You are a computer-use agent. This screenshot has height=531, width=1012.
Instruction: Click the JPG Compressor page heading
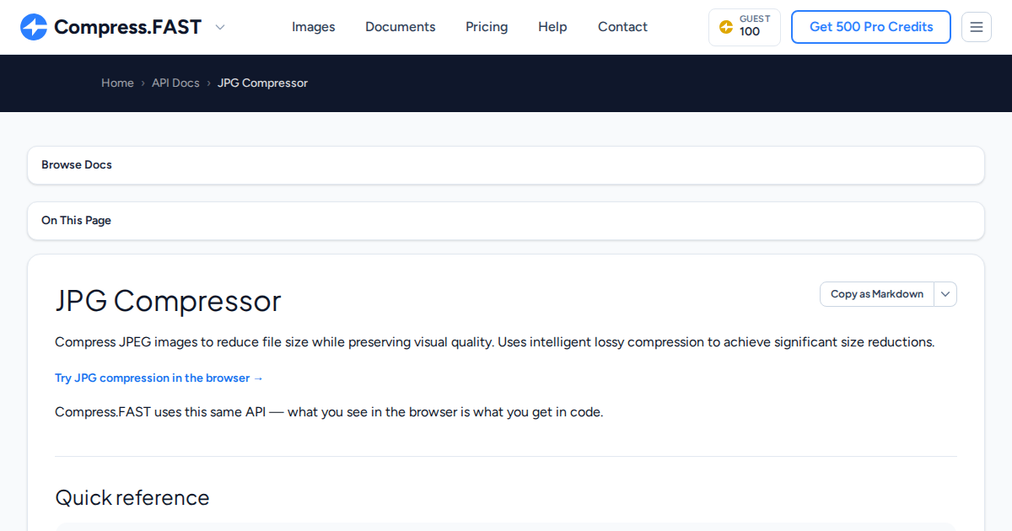click(168, 301)
